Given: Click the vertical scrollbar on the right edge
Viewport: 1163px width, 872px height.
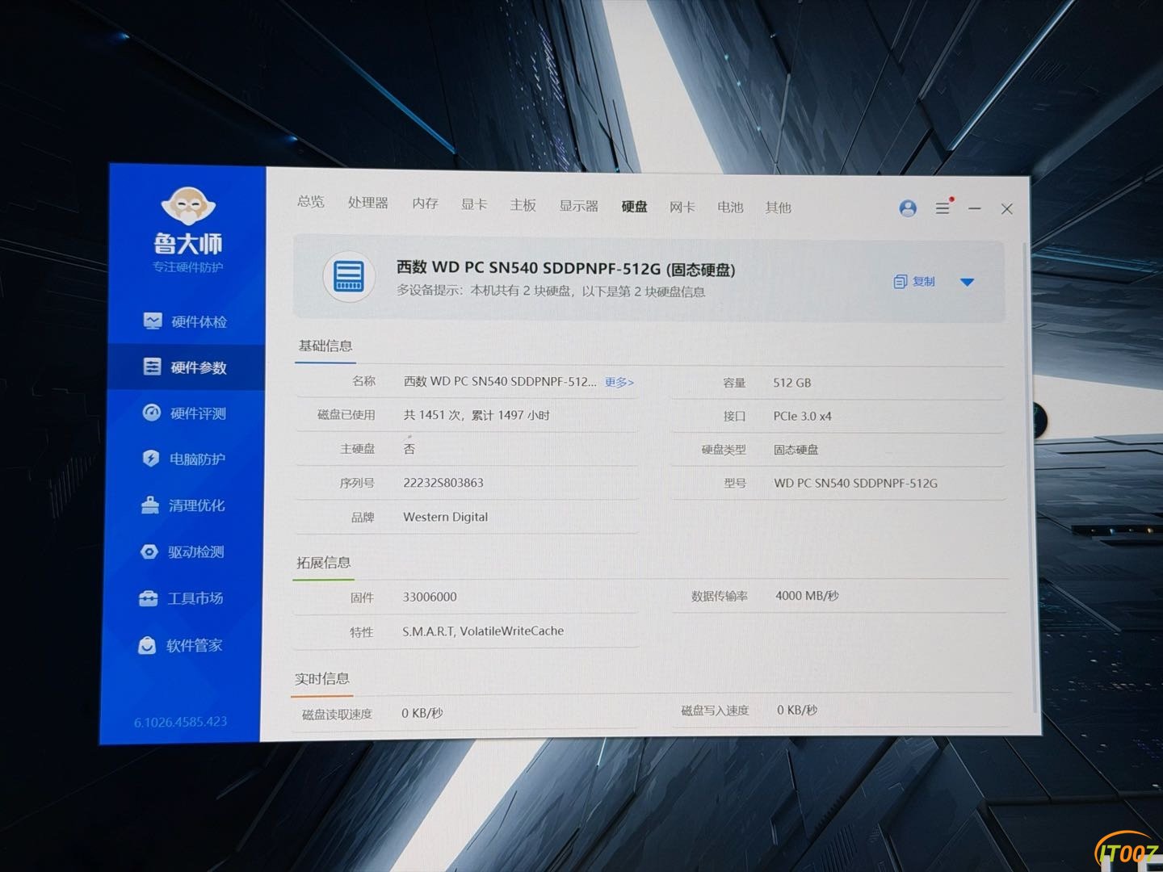Looking at the screenshot, I should 1029,477.
